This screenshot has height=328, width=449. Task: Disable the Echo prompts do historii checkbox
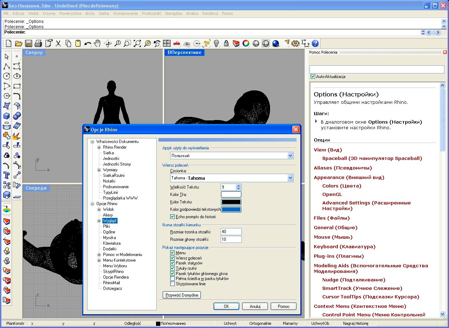173,217
